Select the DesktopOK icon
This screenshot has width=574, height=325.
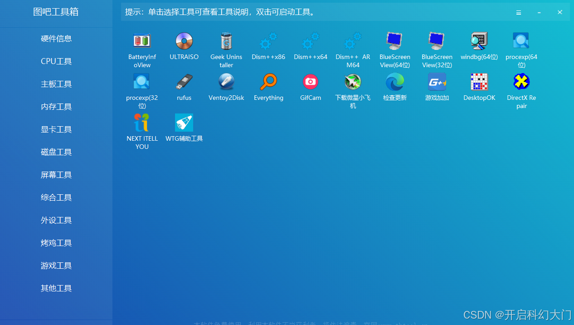pos(479,82)
